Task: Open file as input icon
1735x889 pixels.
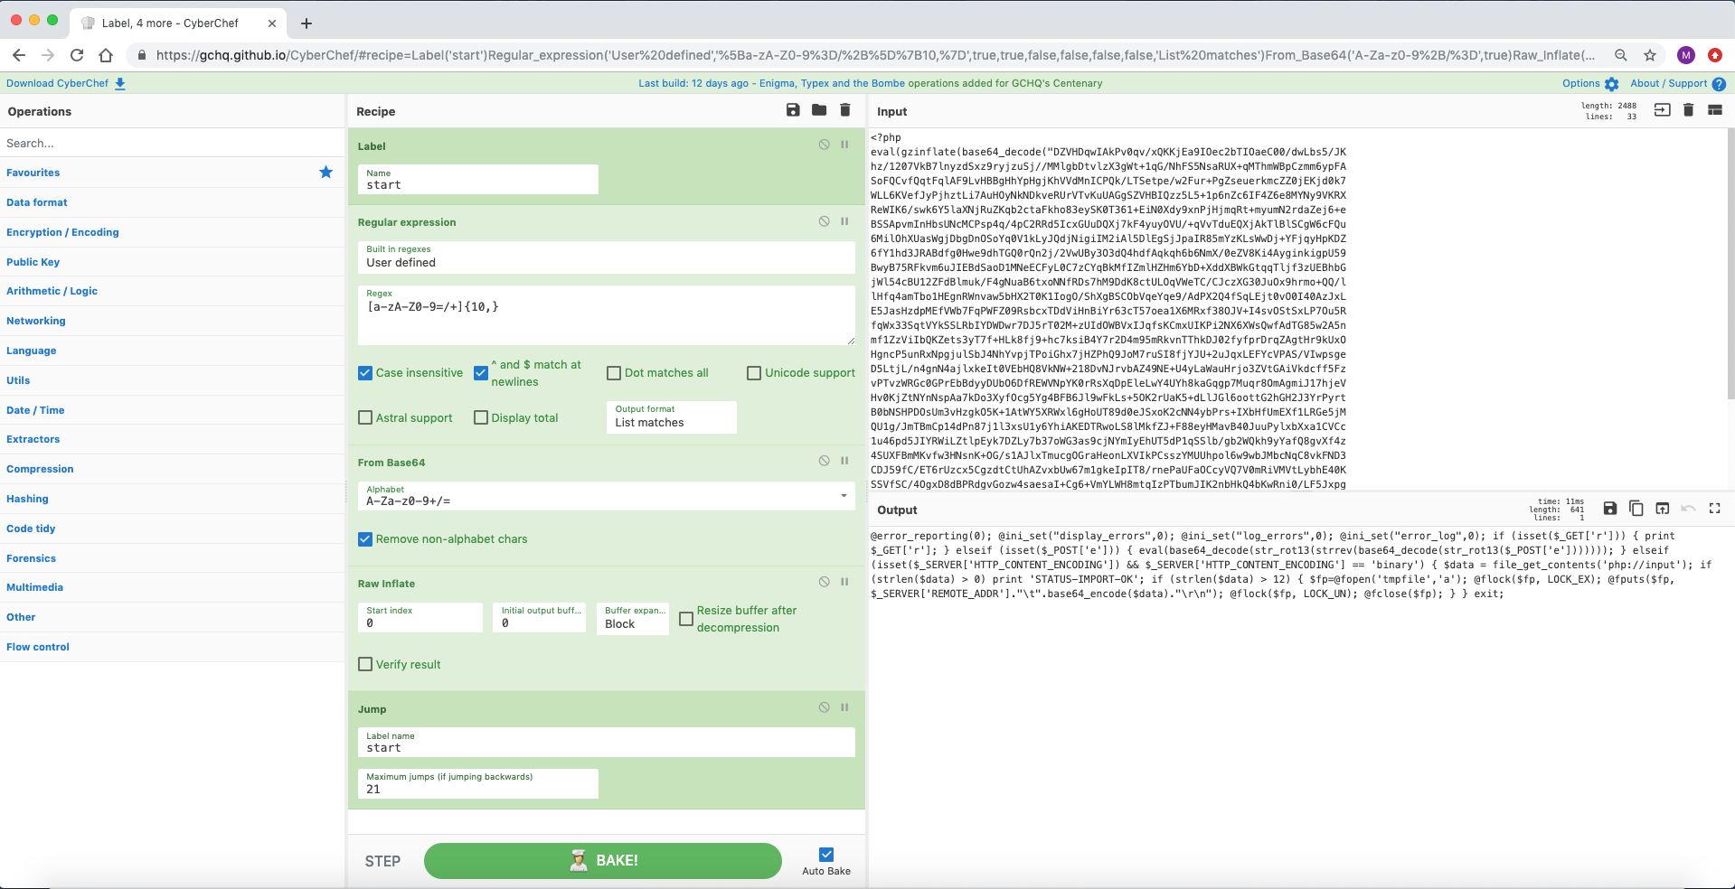Action: point(1662,110)
